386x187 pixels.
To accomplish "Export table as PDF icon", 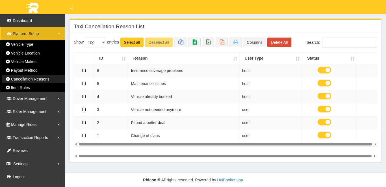I will click(222, 42).
